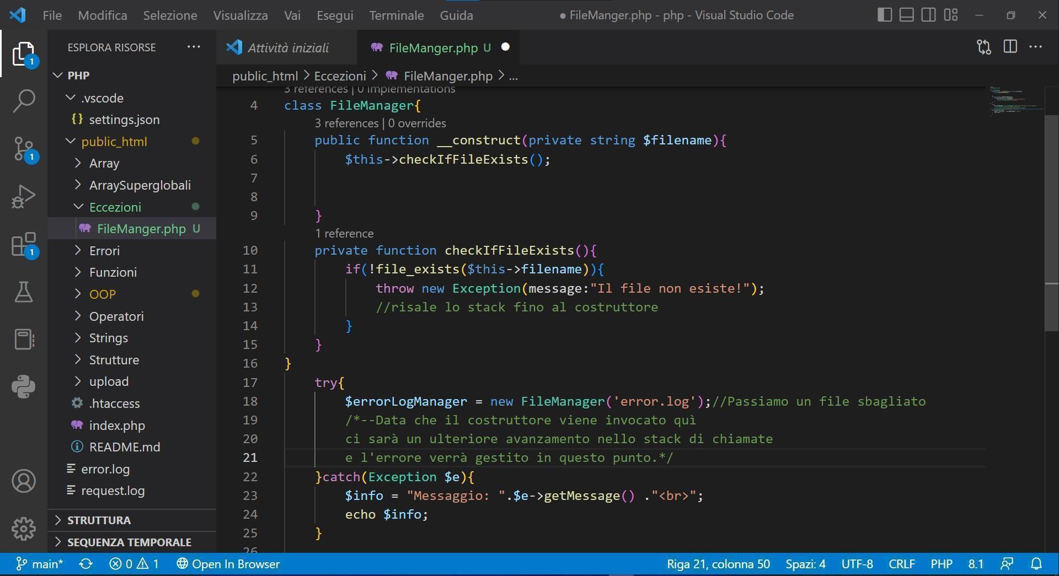The width and height of the screenshot is (1059, 576).
Task: Change language mode PHP
Action: 942,564
